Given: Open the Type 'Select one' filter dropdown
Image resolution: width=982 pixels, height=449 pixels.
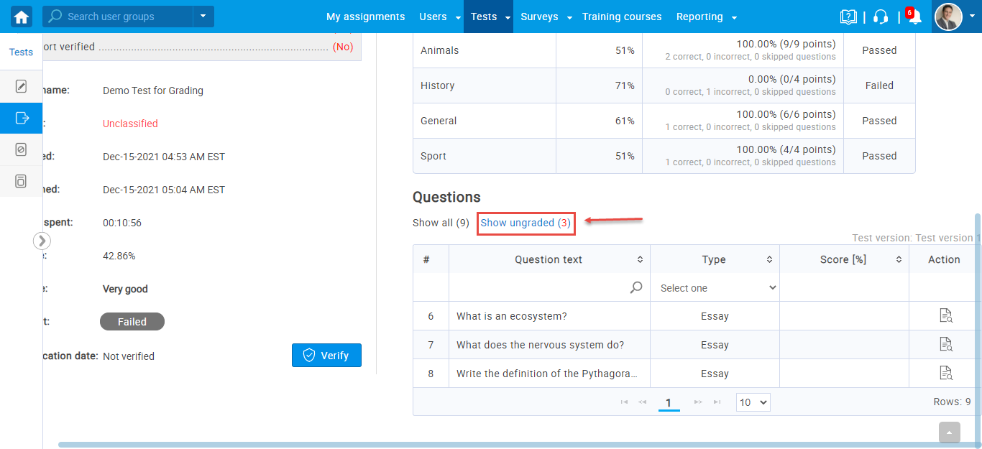Looking at the screenshot, I should (x=715, y=288).
